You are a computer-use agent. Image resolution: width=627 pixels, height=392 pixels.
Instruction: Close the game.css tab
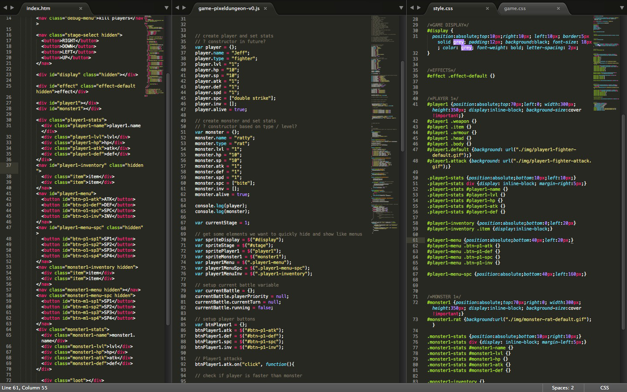tap(558, 8)
